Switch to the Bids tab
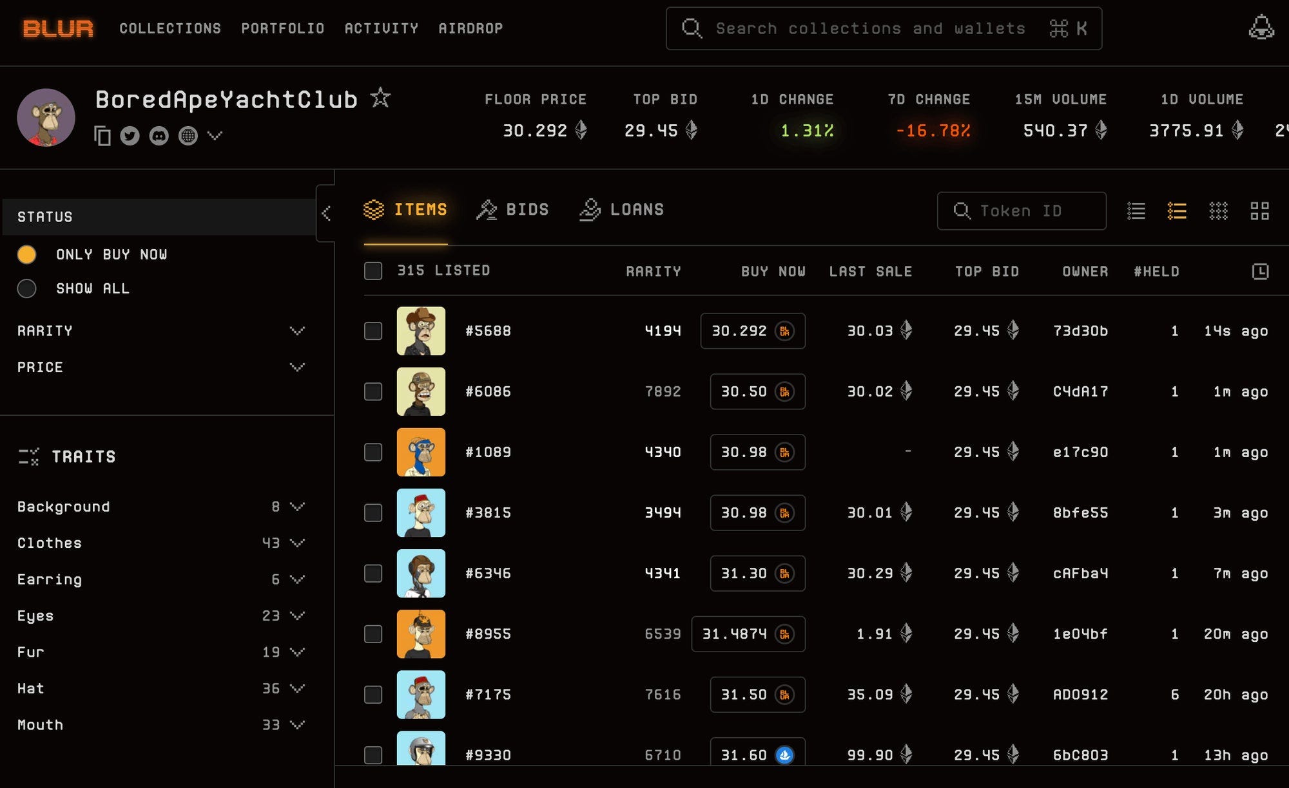This screenshot has height=788, width=1289. click(512, 210)
